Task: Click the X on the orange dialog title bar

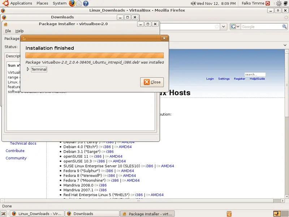Action: (x=164, y=38)
